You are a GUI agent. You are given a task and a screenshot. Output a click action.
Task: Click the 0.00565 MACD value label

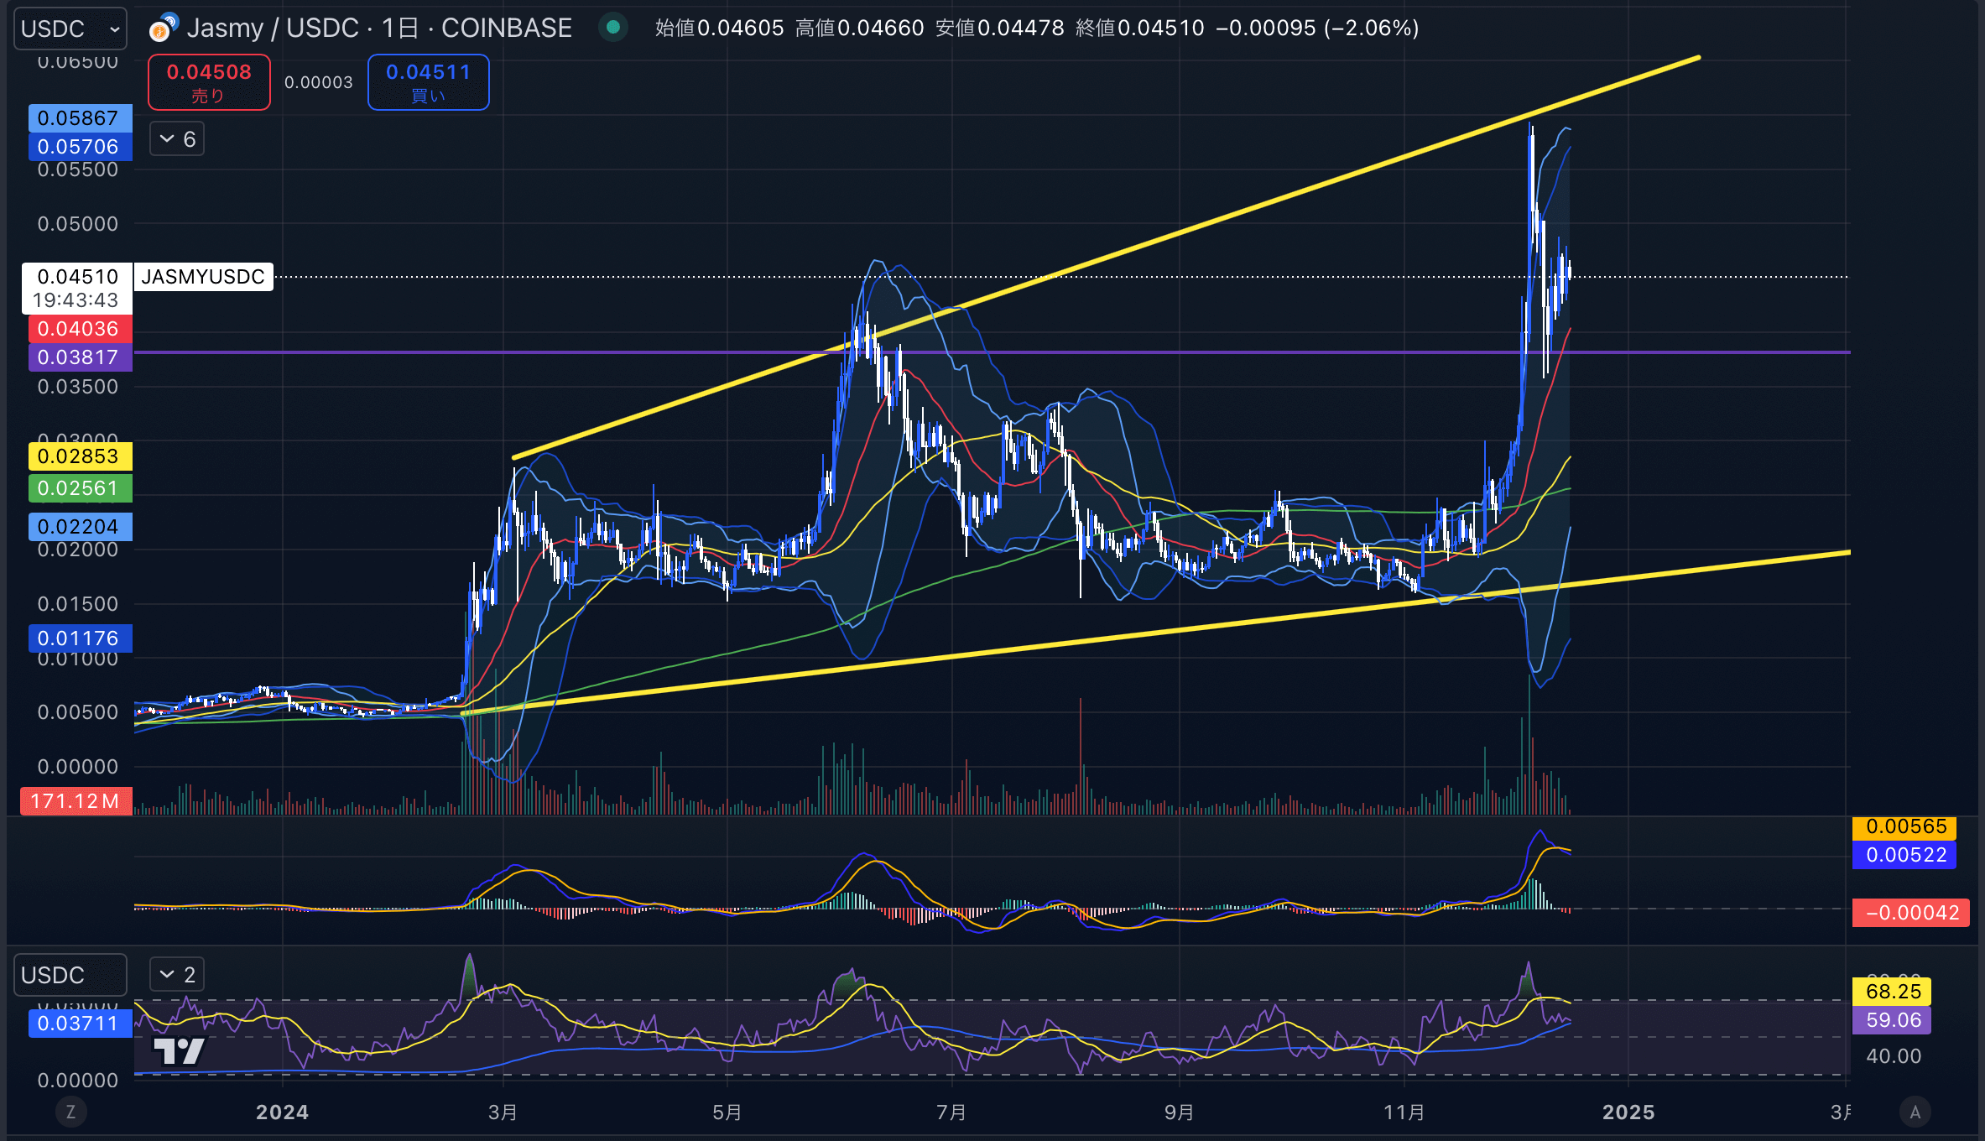click(x=1904, y=827)
